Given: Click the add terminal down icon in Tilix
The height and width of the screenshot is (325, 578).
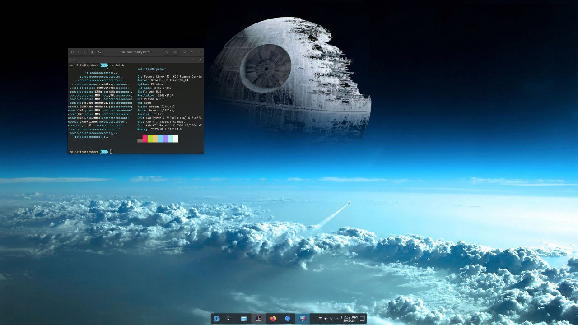Looking at the screenshot, I should (100, 52).
